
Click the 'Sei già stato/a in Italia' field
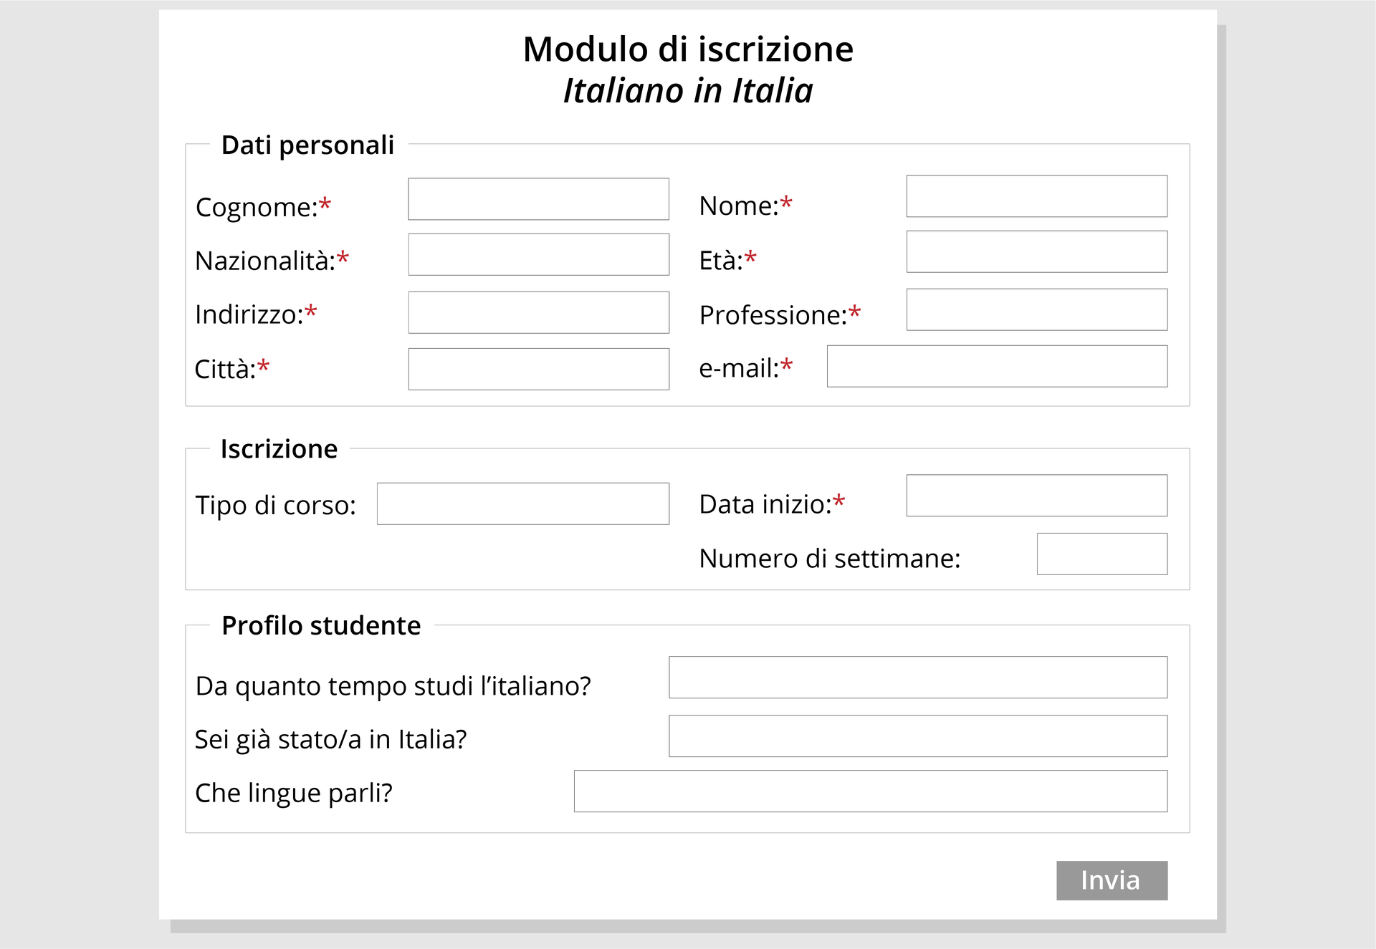coord(917,736)
